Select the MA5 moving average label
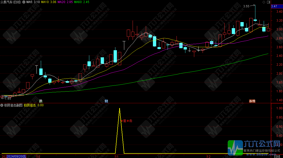The image size is (283, 158). pyautogui.click(x=33, y=2)
